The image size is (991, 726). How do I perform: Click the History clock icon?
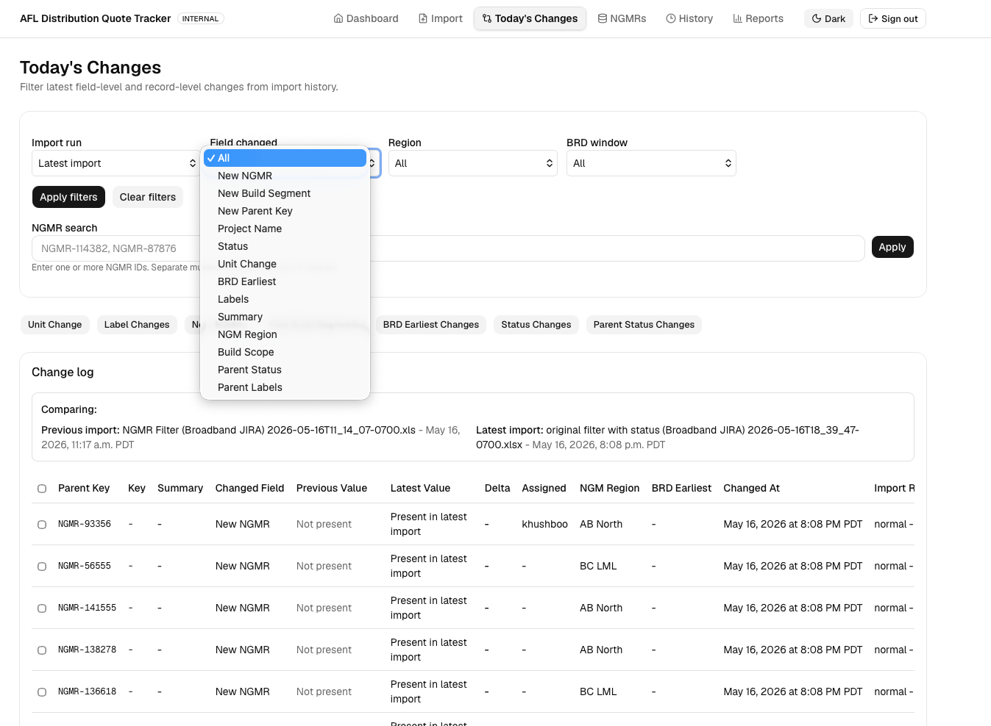(x=671, y=18)
